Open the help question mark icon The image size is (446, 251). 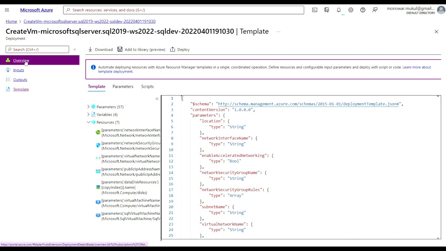(x=363, y=10)
